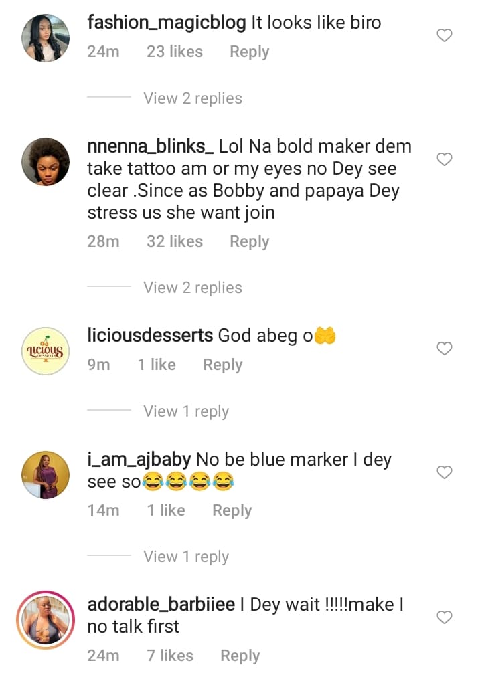This screenshot has height=687, width=482.
Task: Tap the liciousdesserts logo avatar
Action: point(46,351)
